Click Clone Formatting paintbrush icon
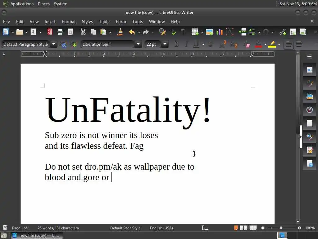Image resolution: width=318 pixels, height=239 pixels. (x=120, y=32)
